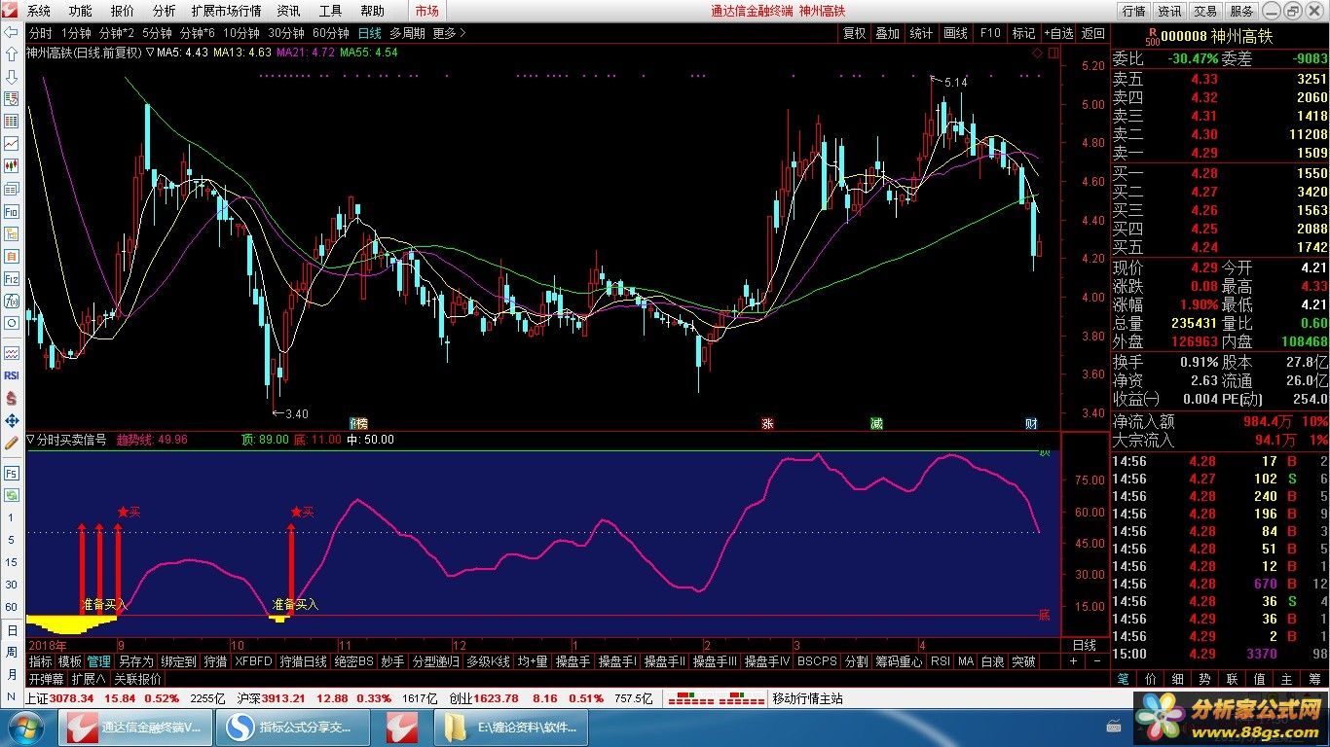Image resolution: width=1330 pixels, height=747 pixels.
Task: Click the small diamond icon at the chart's top right
Action: click(x=1039, y=53)
